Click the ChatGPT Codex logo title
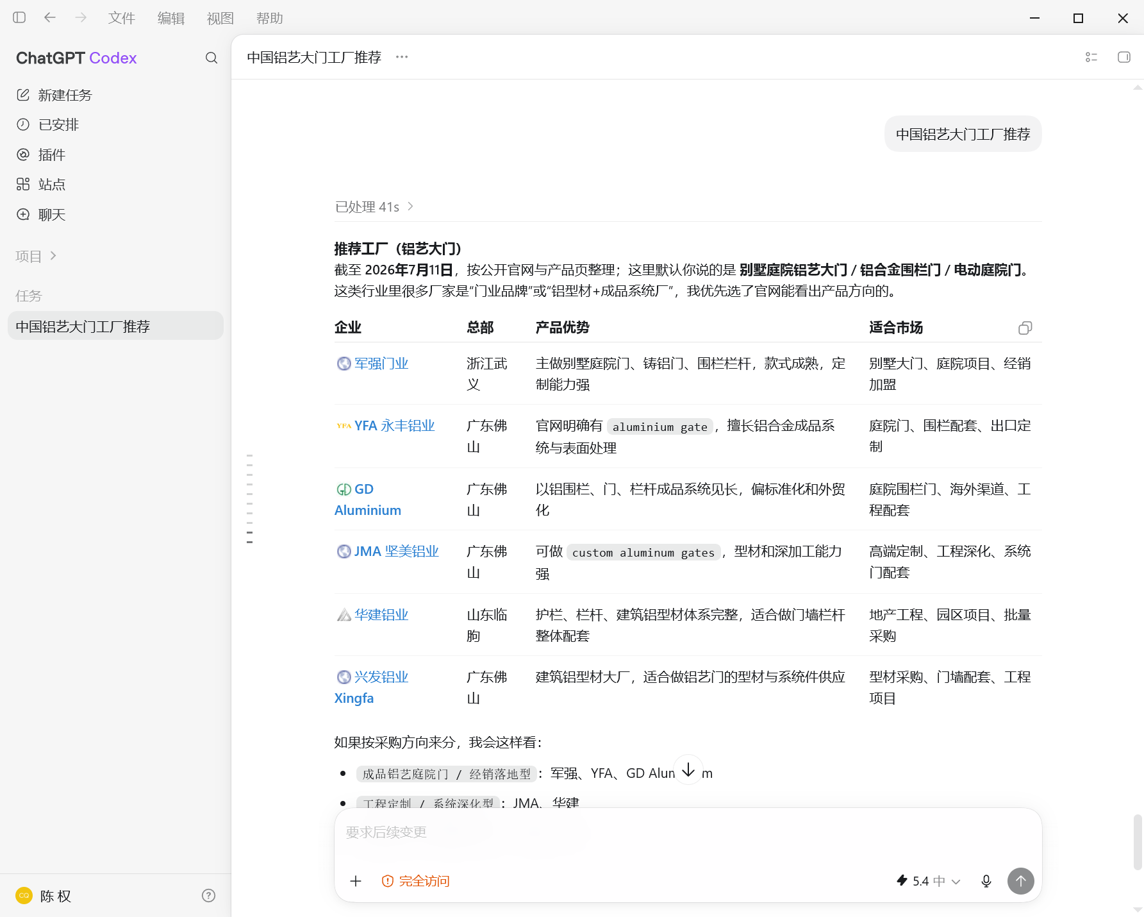Viewport: 1144px width, 917px height. (x=76, y=58)
